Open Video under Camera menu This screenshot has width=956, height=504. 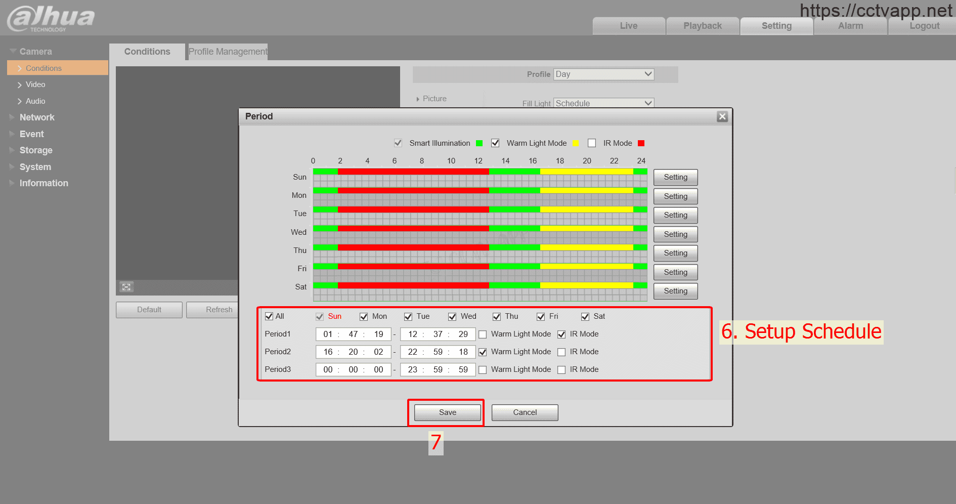[35, 85]
